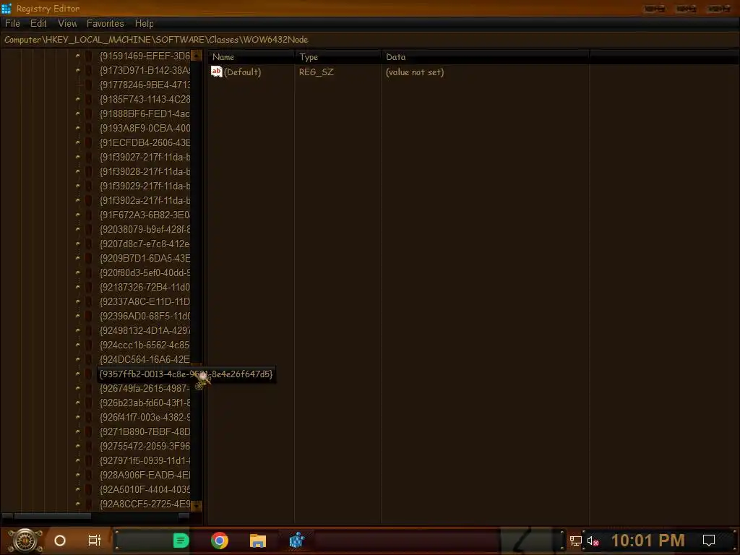
Task: Open the steampunk Start button
Action: tap(25, 541)
